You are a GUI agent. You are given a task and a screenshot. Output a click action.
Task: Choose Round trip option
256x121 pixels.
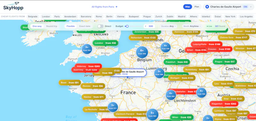52,26
